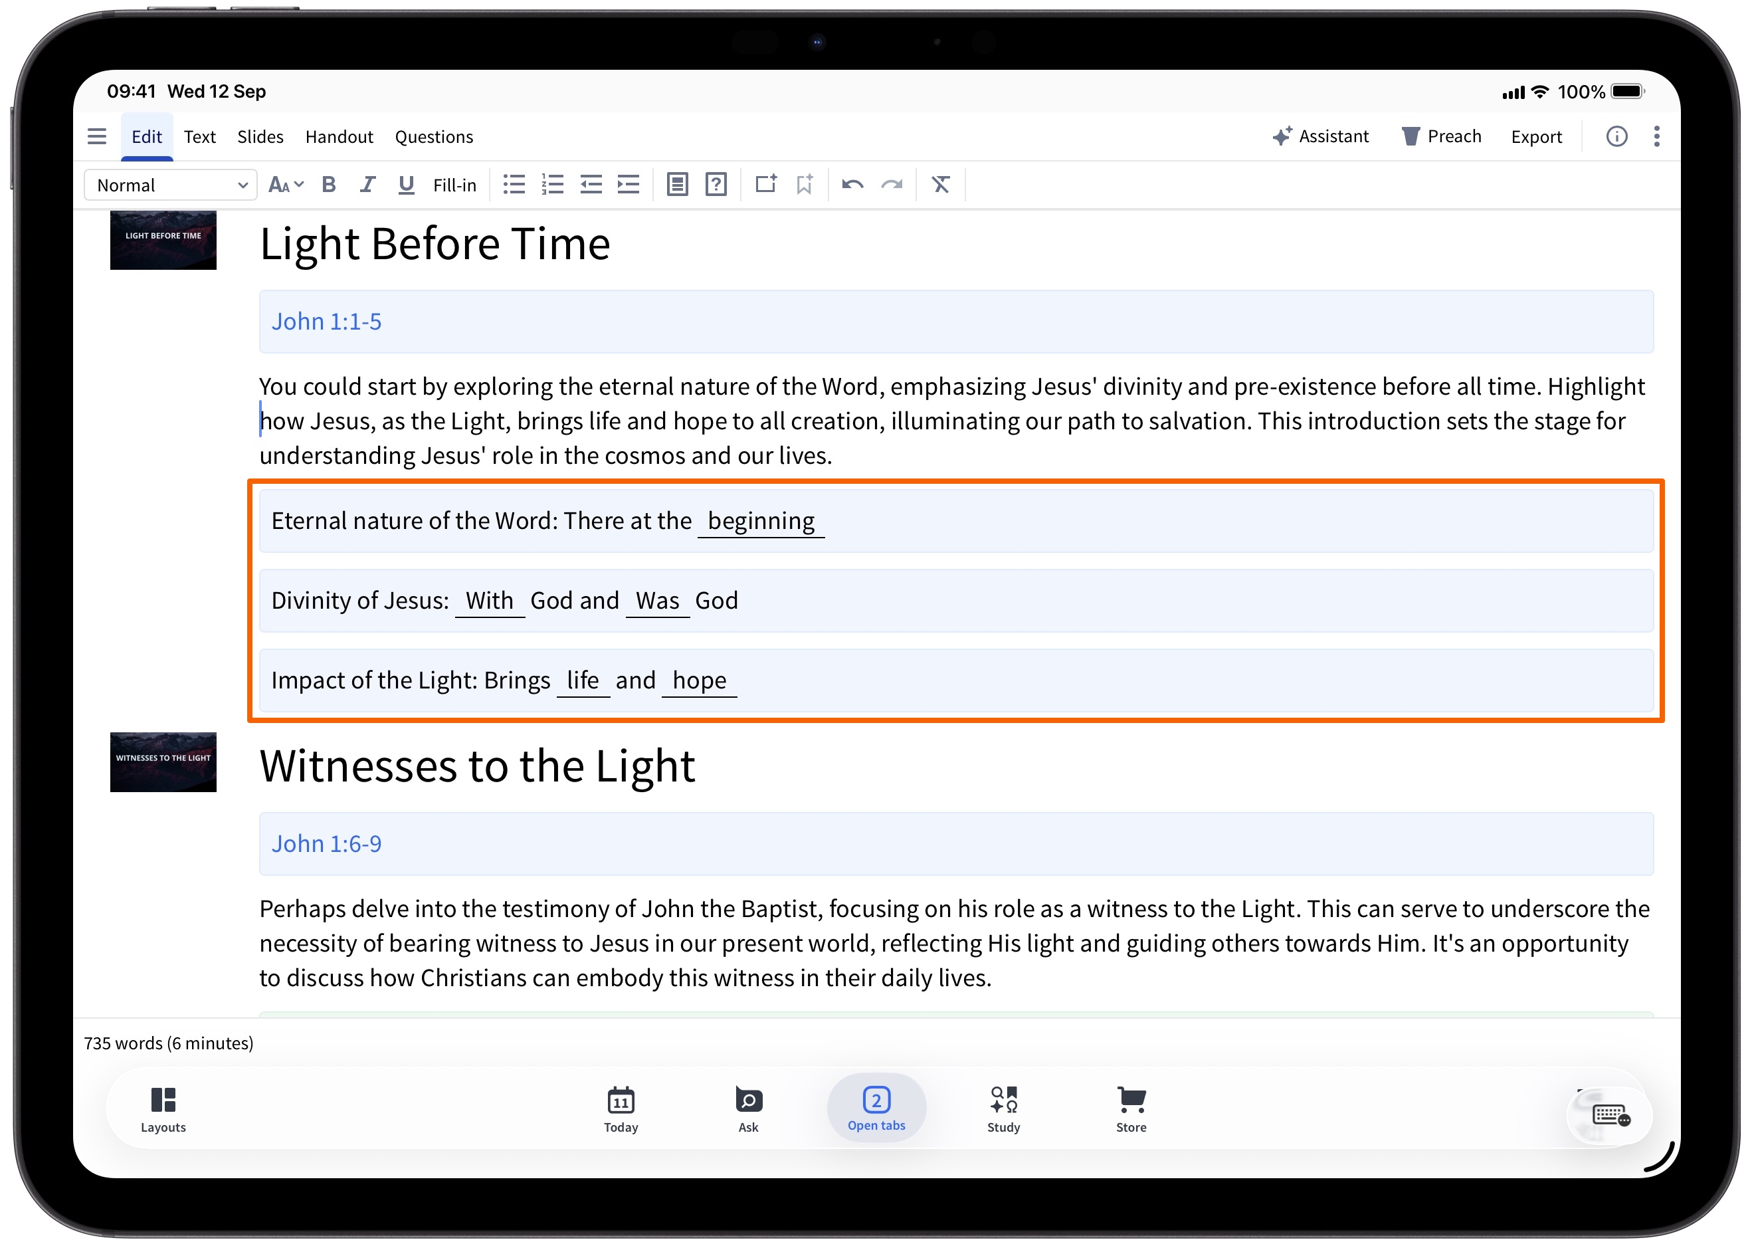The height and width of the screenshot is (1248, 1754).
Task: Open the Handout tab
Action: pos(339,137)
